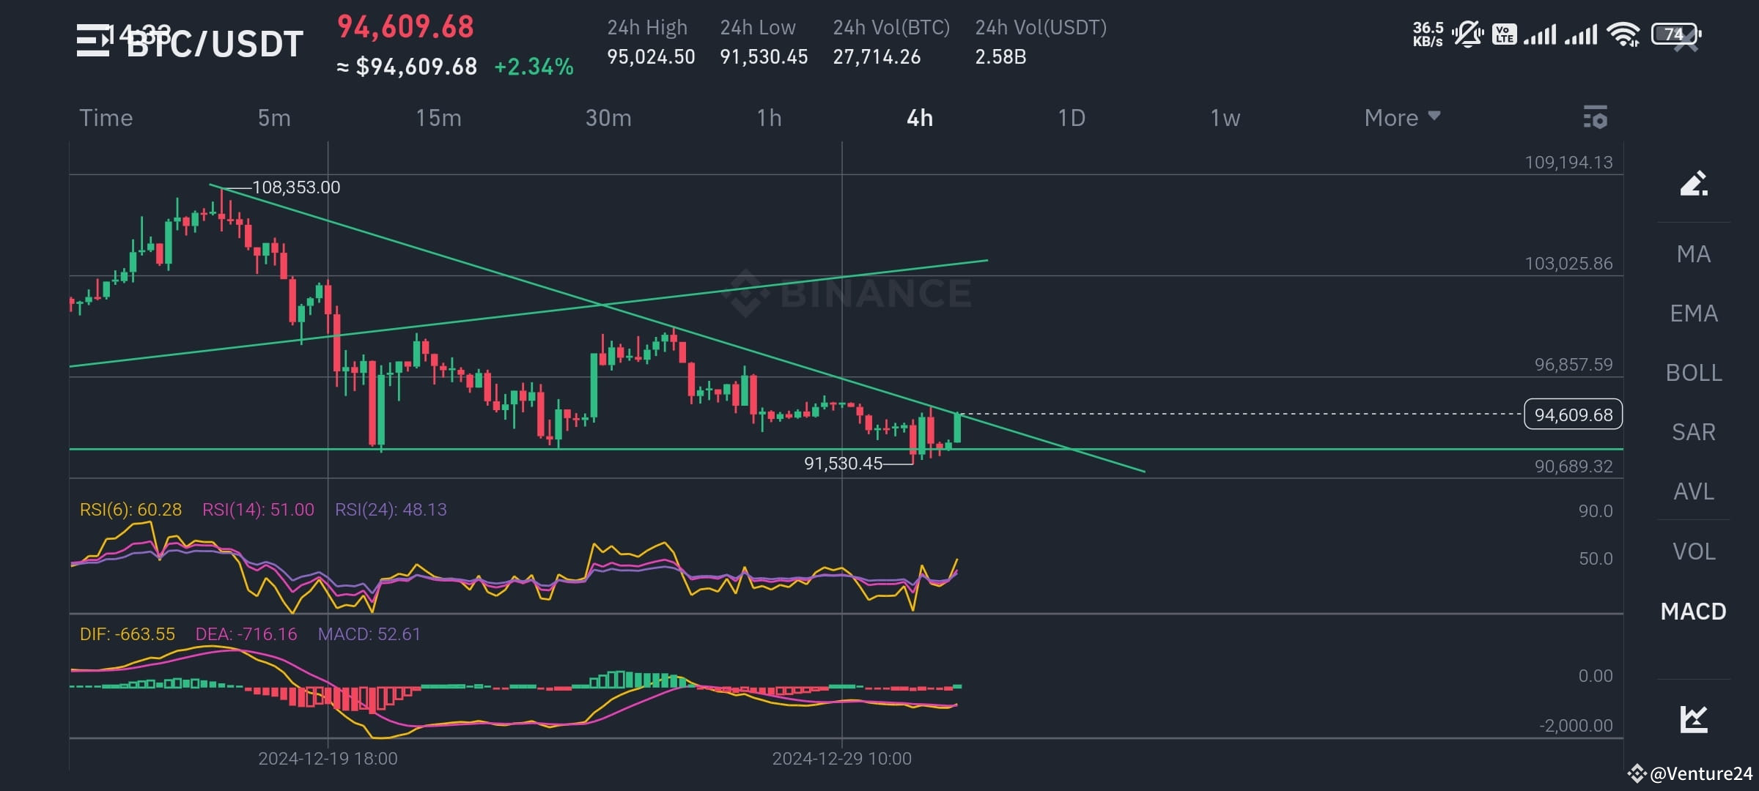
Task: Tap the +2.34% change value
Action: click(x=534, y=67)
